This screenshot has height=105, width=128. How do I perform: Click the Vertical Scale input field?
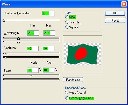tap(48, 70)
